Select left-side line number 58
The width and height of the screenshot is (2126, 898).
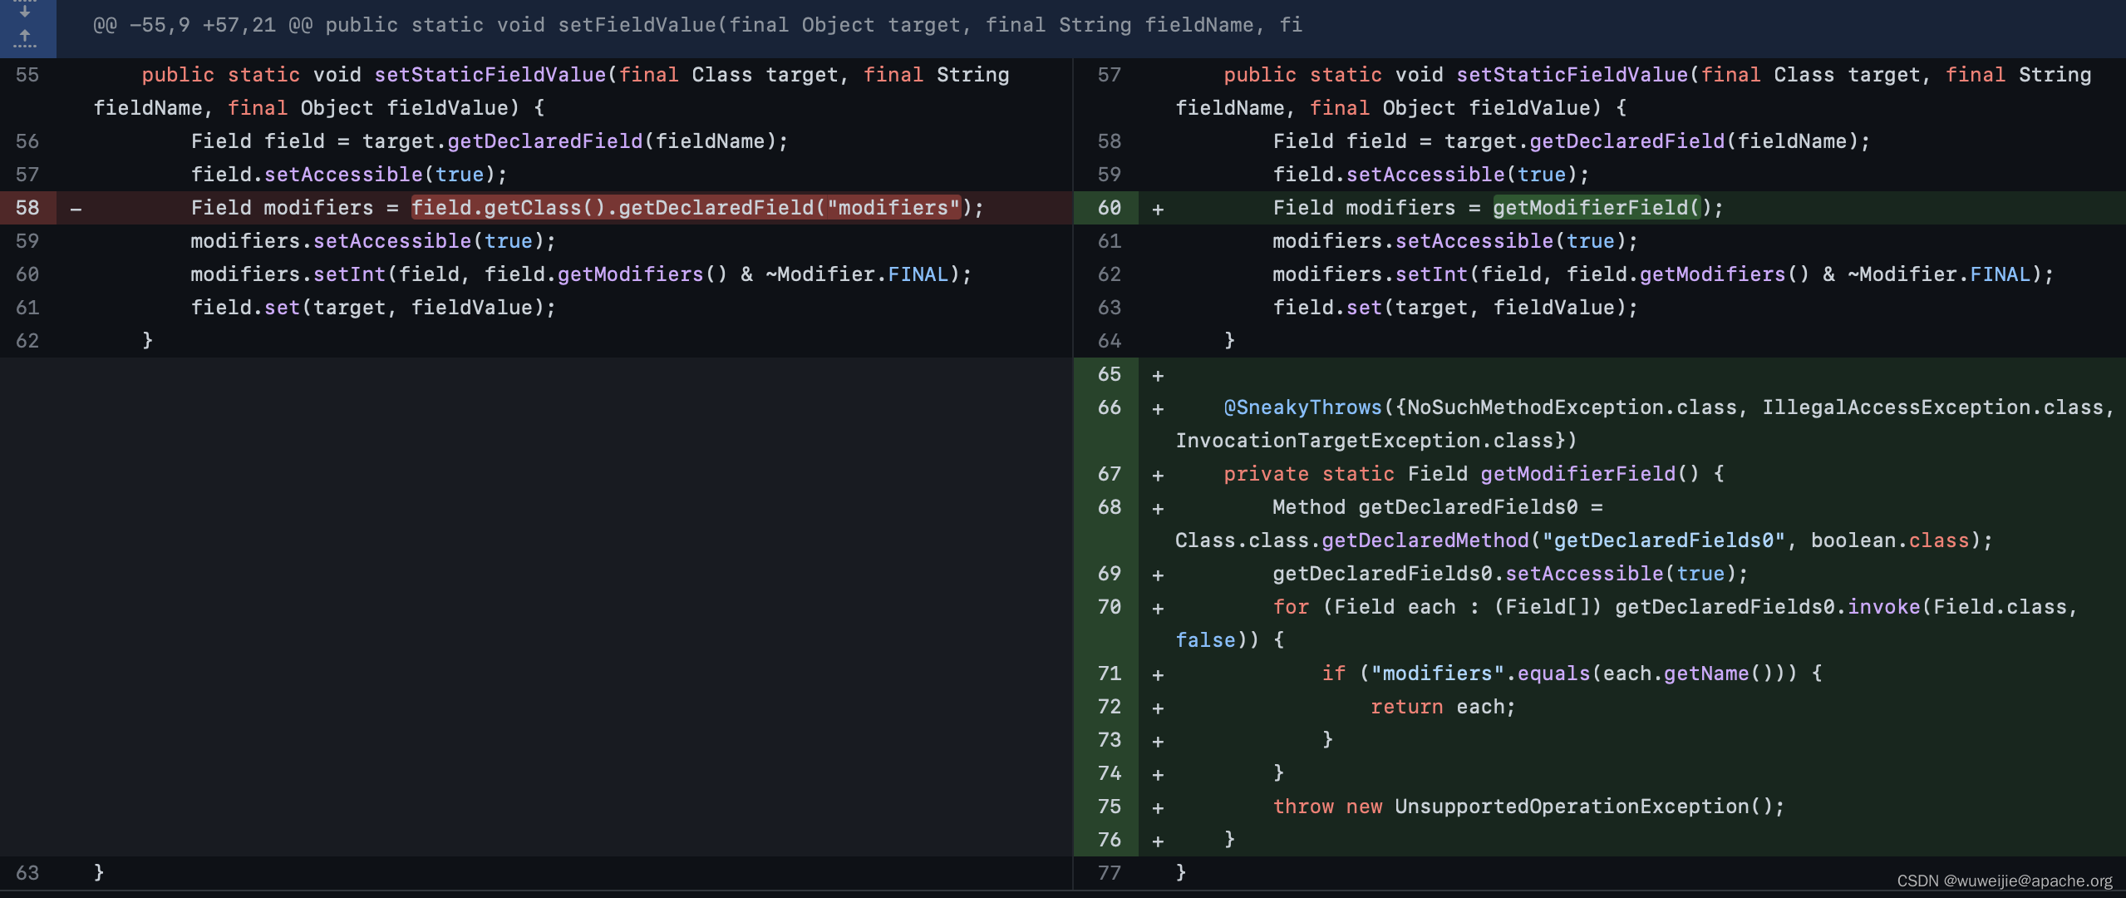27,208
